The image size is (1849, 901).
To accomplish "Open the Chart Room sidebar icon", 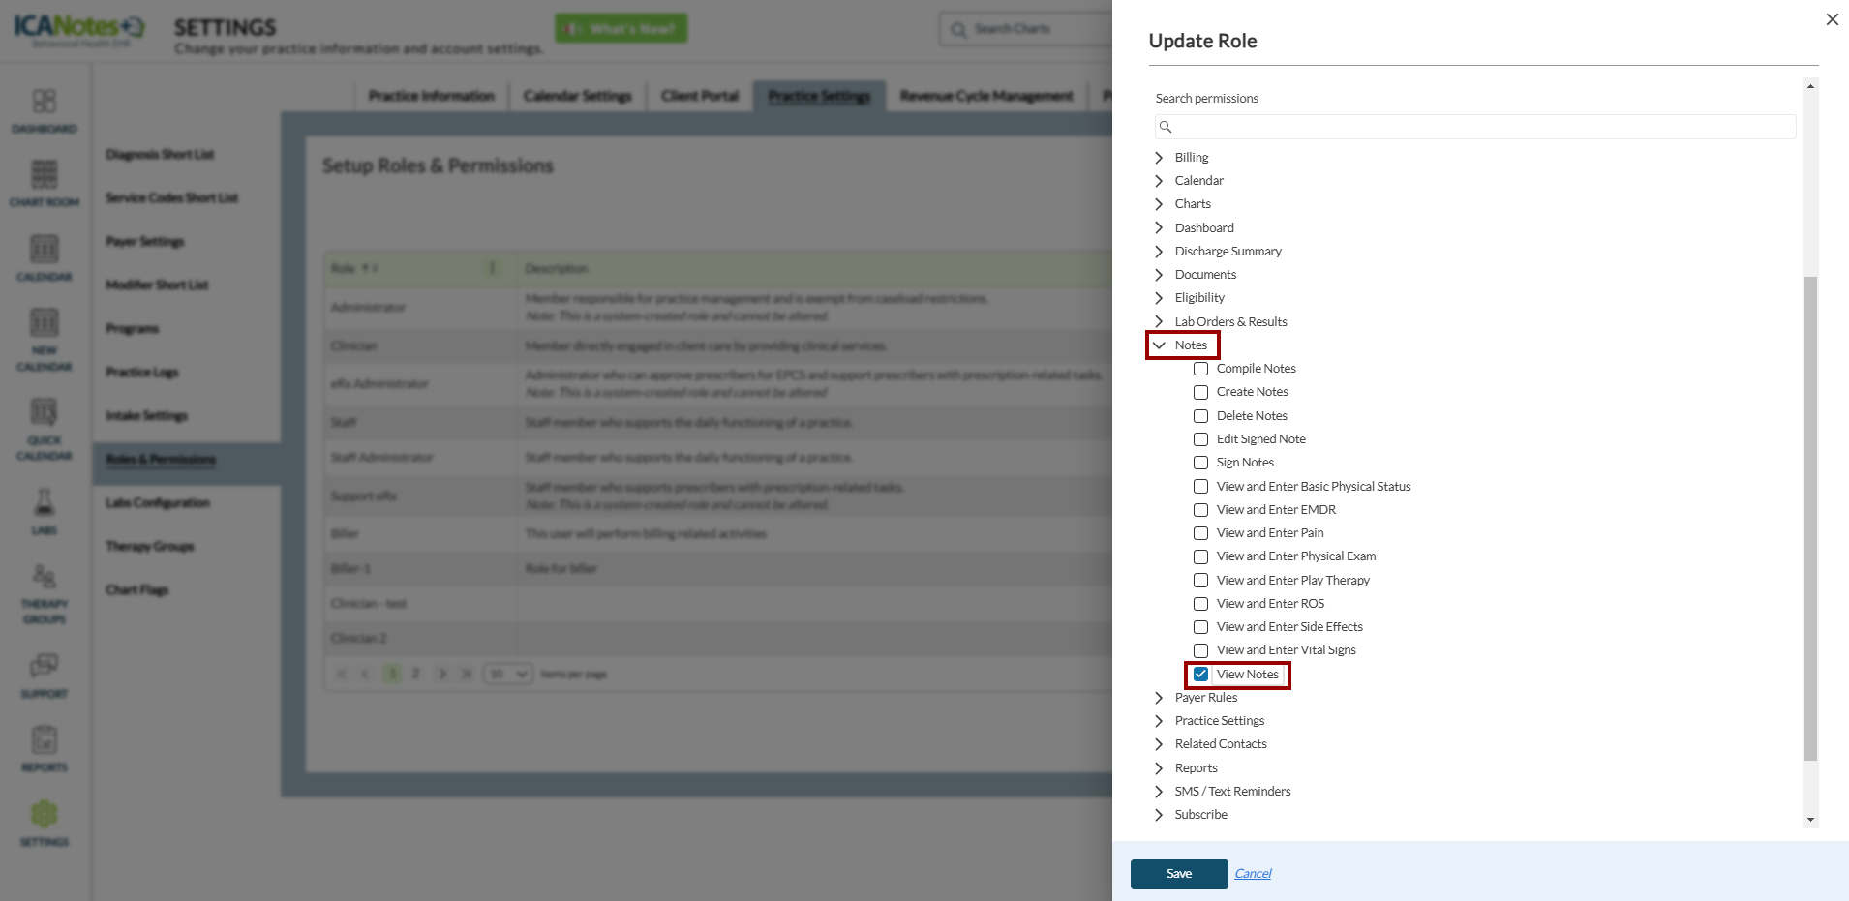I will pyautogui.click(x=45, y=174).
